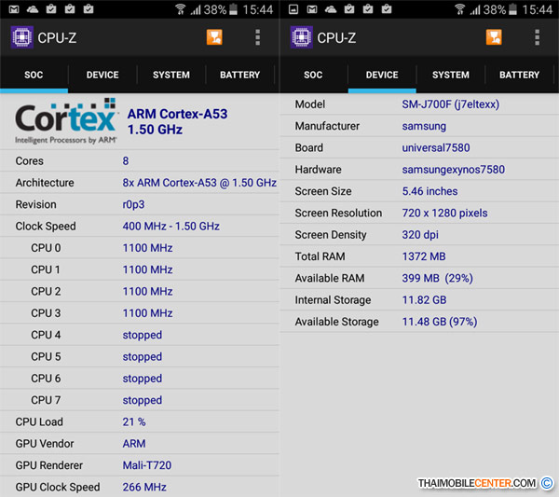559x497 pixels.
Task: Go to the SOC tab on the right screen
Action: (x=313, y=75)
